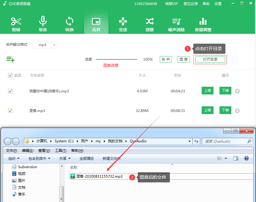This screenshot has width=256, height=202.
Task: Open the 变速 speed change tool
Action: [x=123, y=24]
